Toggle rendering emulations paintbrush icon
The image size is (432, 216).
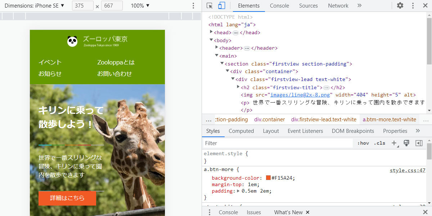[406, 143]
